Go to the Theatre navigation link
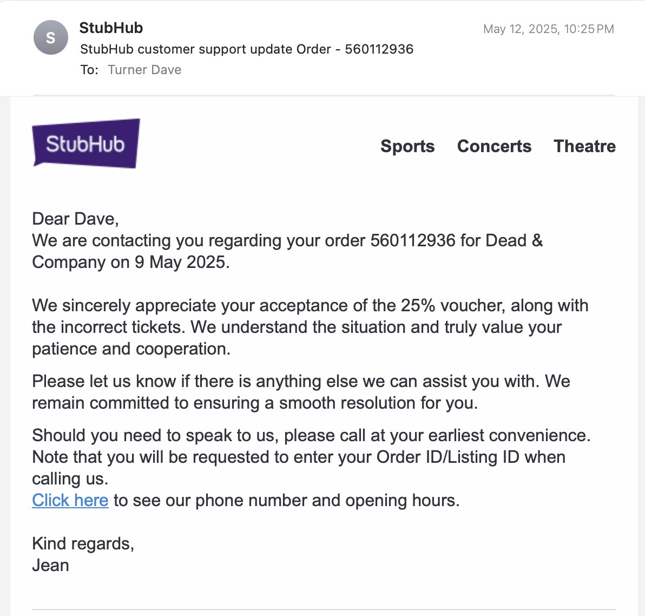The width and height of the screenshot is (645, 616). point(584,146)
